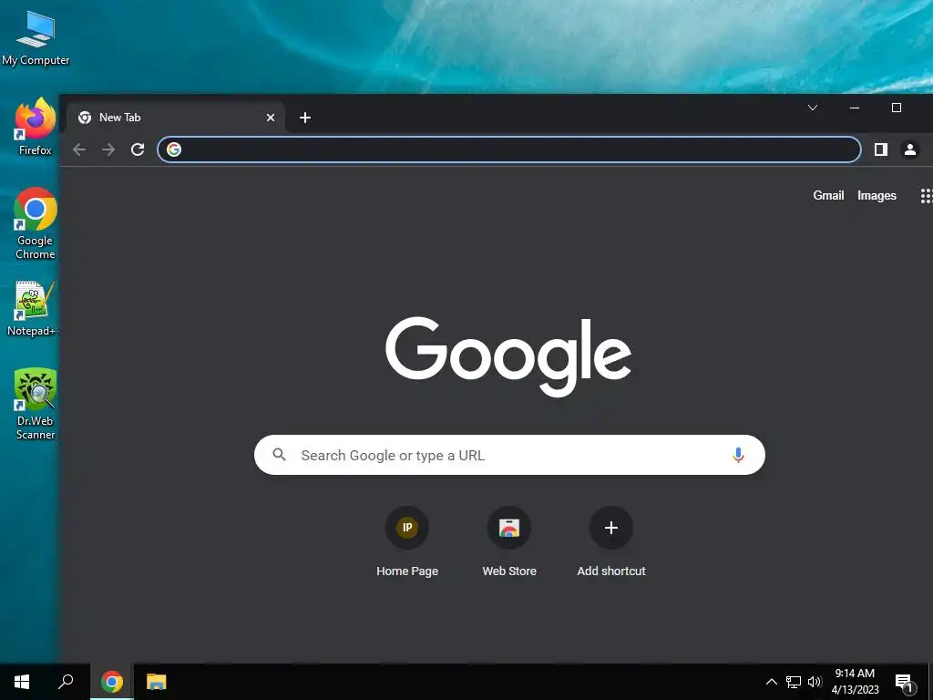This screenshot has width=933, height=700.
Task: Click the Add shortcut plus tile
Action: (x=611, y=528)
